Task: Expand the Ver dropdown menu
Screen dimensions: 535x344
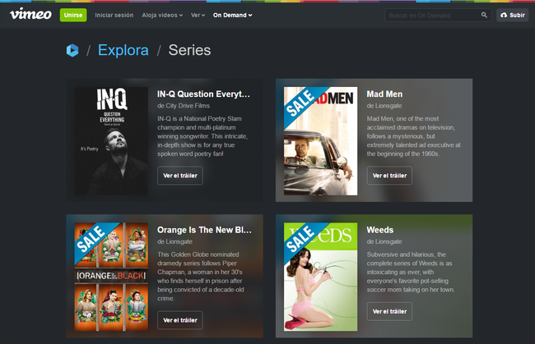Action: [x=198, y=15]
